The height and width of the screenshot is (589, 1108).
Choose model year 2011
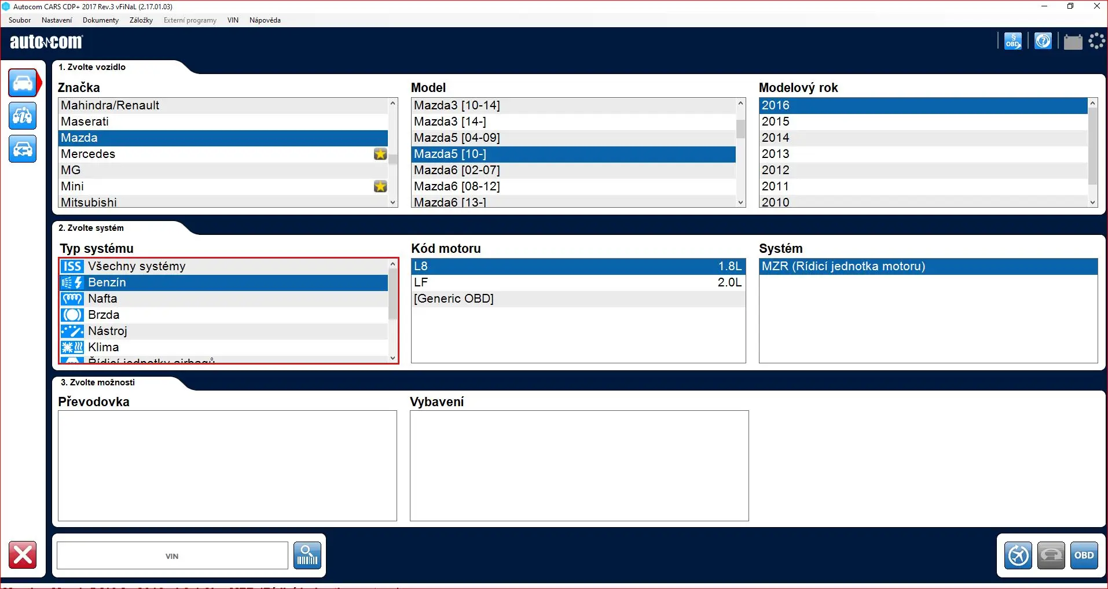pos(923,186)
